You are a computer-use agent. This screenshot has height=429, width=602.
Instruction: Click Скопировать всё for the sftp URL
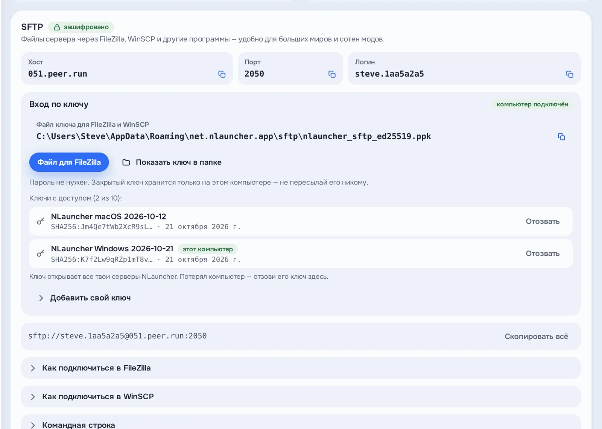[x=536, y=336]
